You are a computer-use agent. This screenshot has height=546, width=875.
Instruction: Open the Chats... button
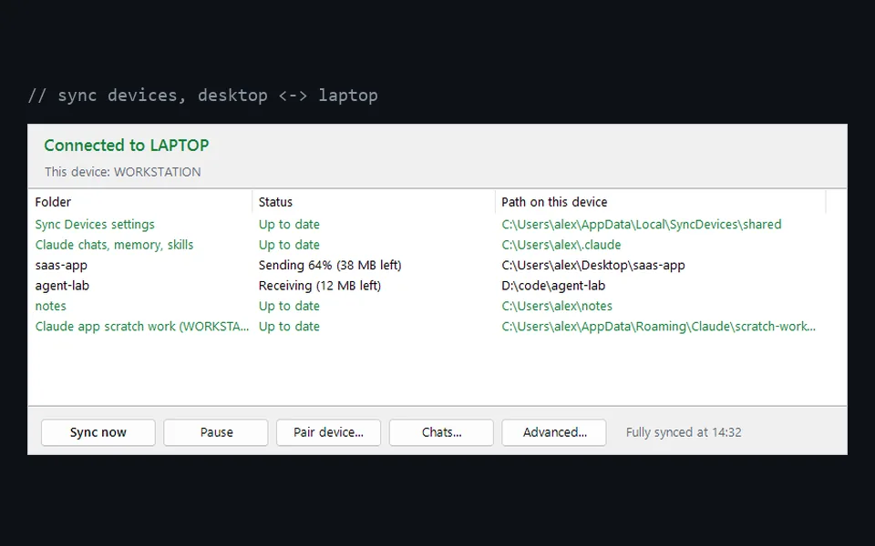pyautogui.click(x=441, y=432)
